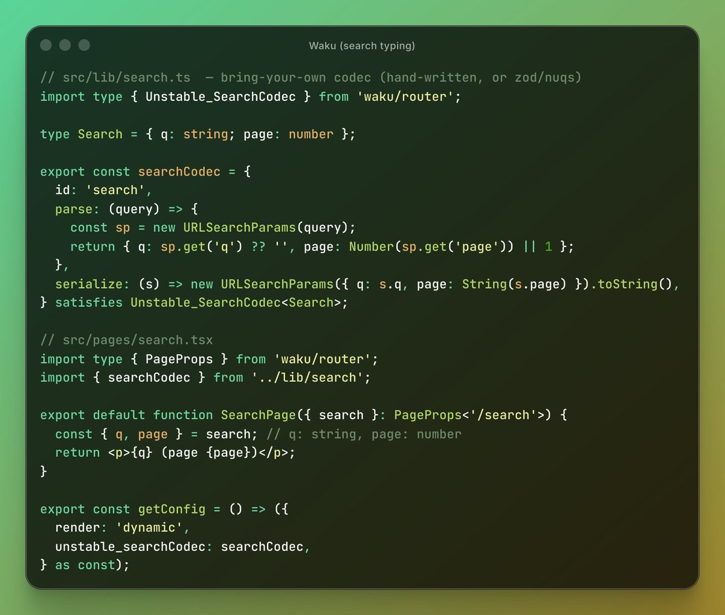Click 'Unstable_SearchCodec' in the first import line

click(x=221, y=97)
